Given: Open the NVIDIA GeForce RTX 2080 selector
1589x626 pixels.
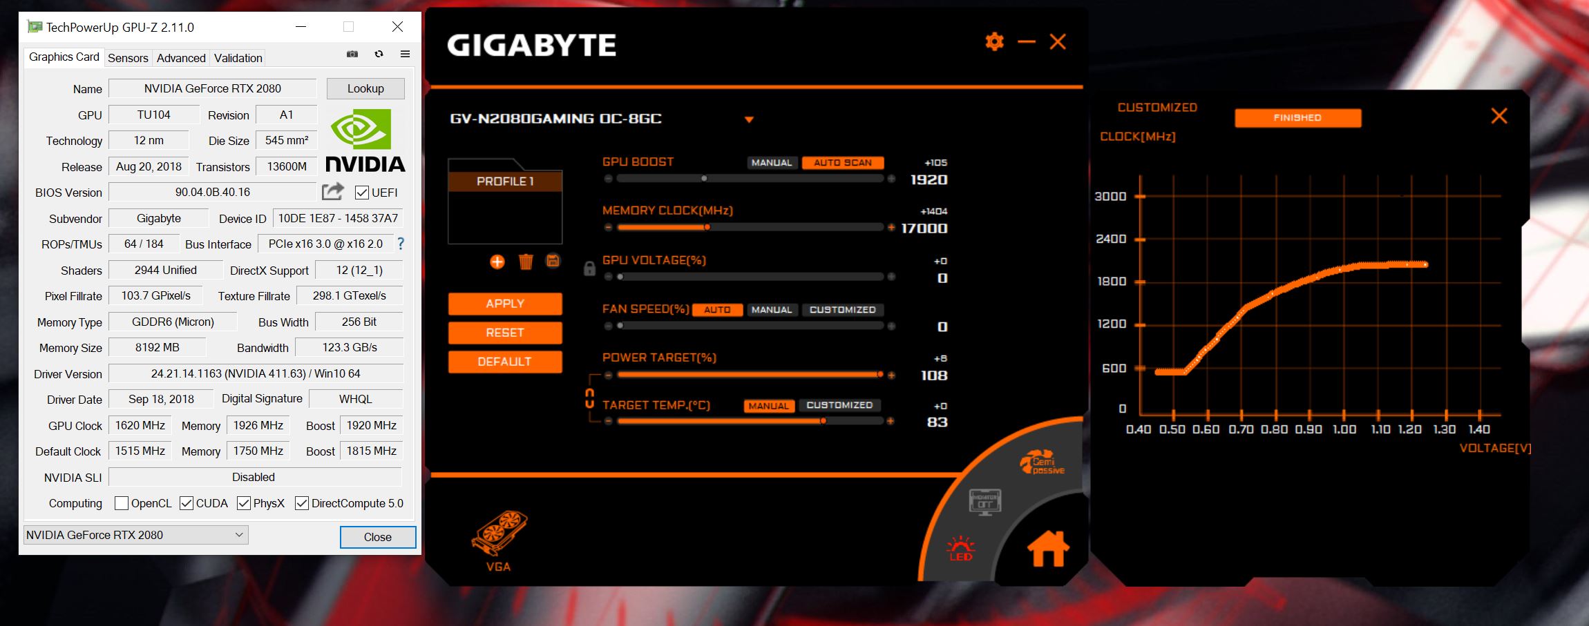Looking at the screenshot, I should (135, 535).
